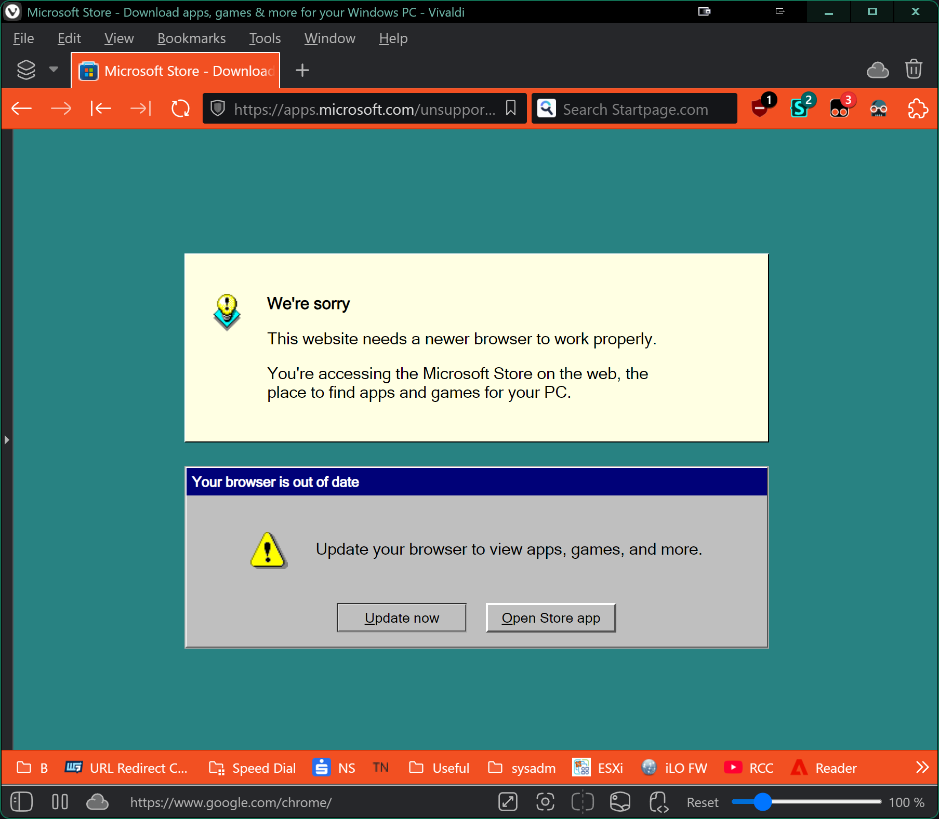Open the View menu
939x819 pixels.
point(119,38)
